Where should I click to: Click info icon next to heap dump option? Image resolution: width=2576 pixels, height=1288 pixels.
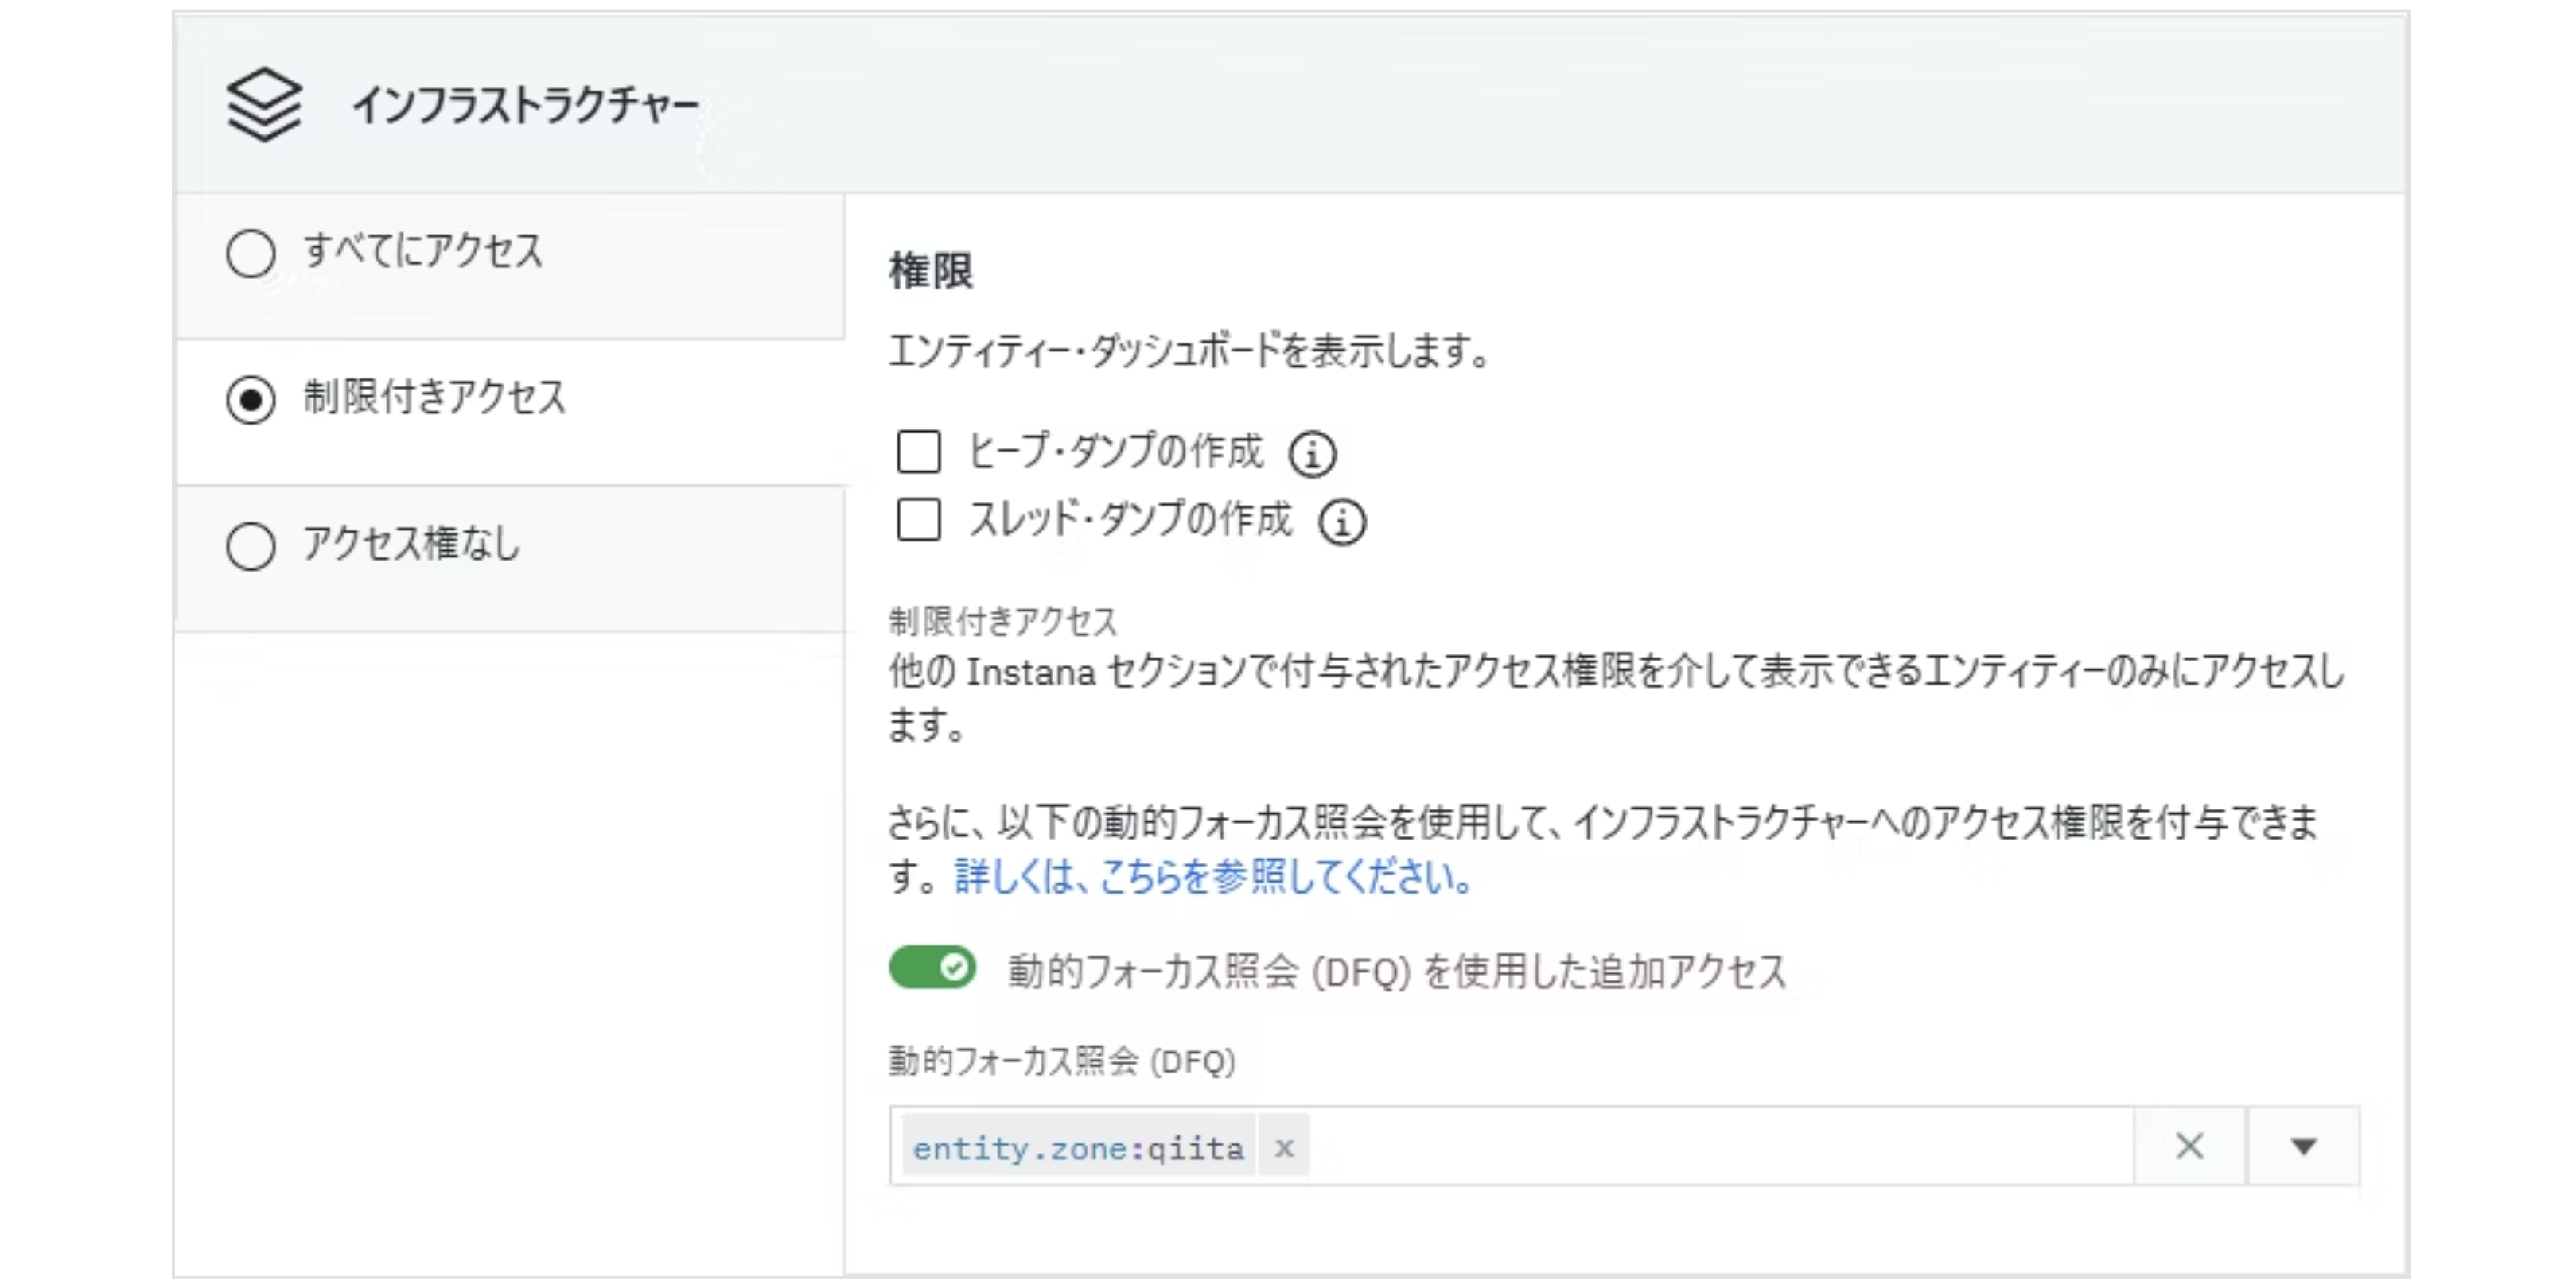(1312, 454)
